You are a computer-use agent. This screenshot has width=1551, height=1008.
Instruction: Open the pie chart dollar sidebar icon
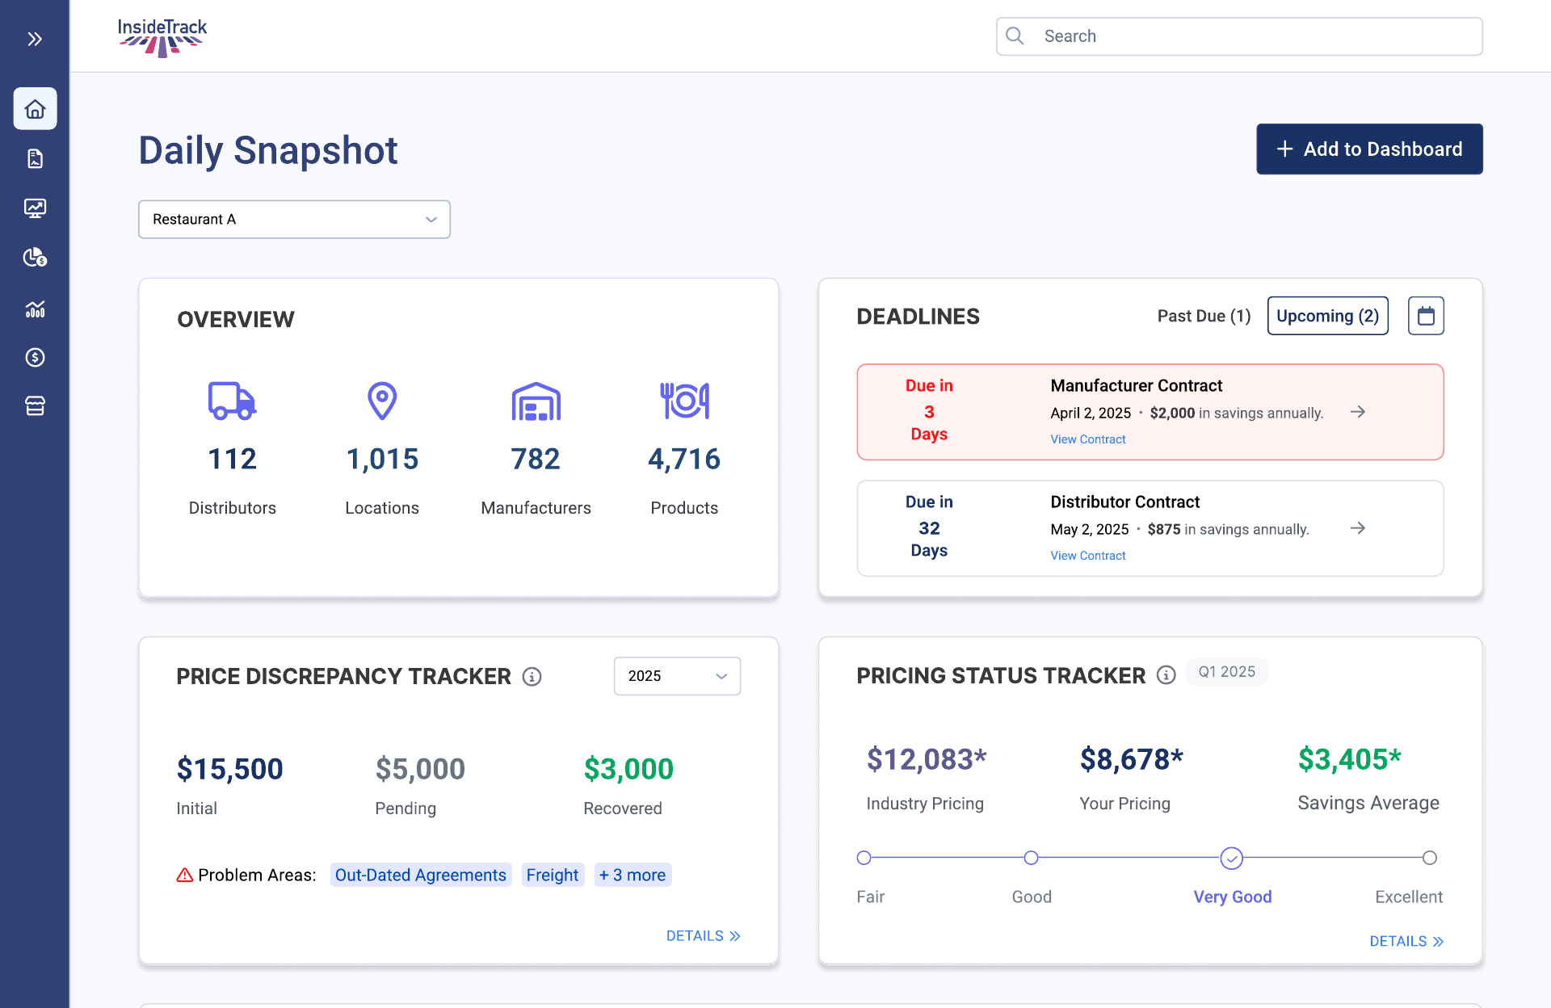[x=35, y=258]
